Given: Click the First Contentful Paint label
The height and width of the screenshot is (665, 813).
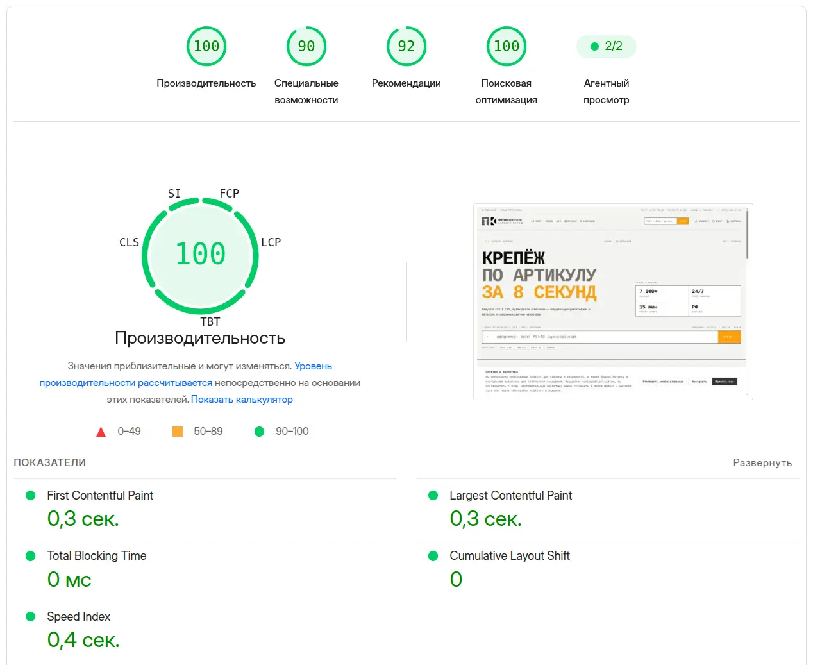Looking at the screenshot, I should pyautogui.click(x=100, y=495).
